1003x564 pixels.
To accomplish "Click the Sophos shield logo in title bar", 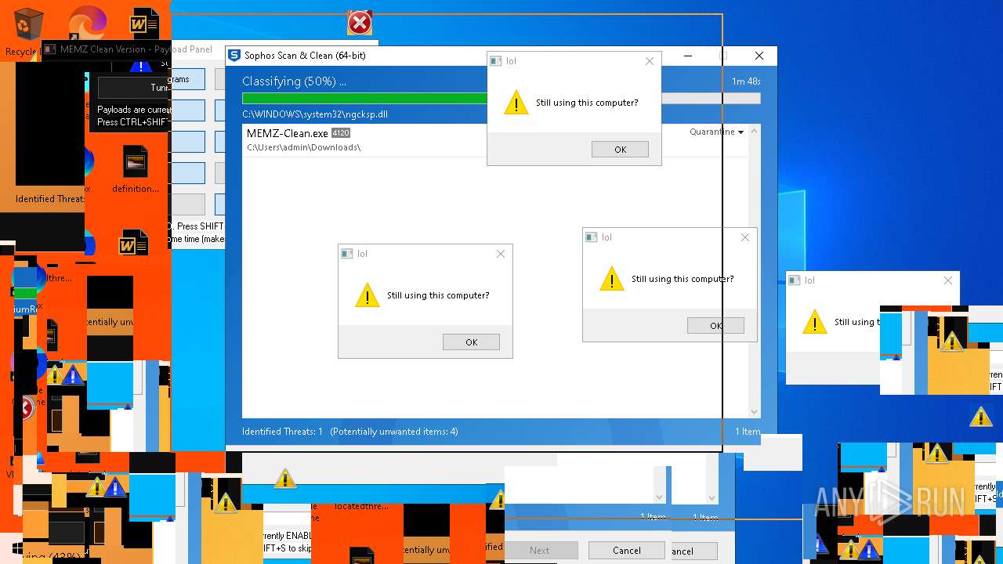I will 234,56.
